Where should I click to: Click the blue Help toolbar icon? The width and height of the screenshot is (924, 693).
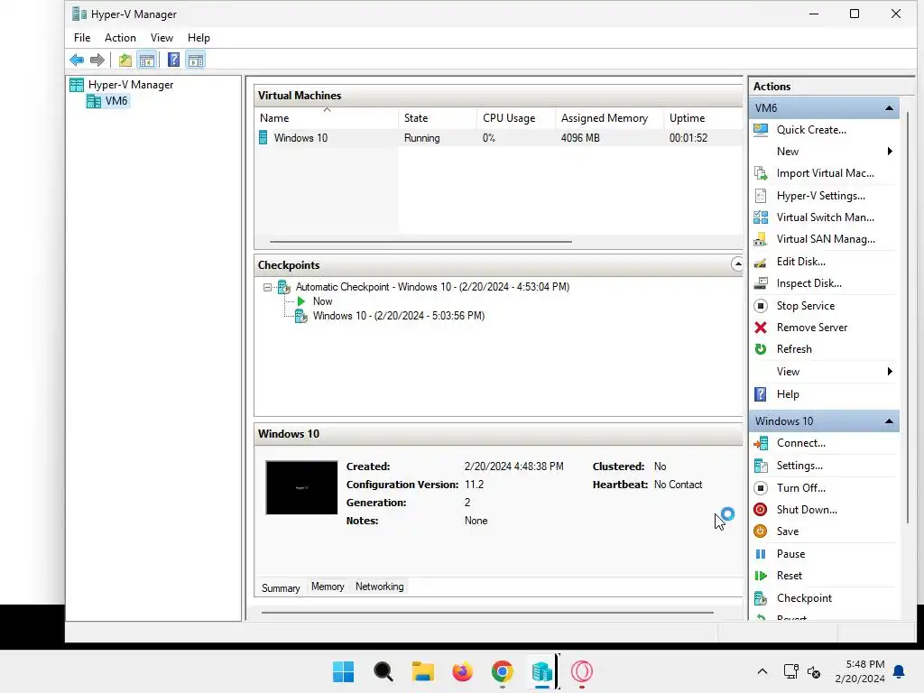[173, 60]
